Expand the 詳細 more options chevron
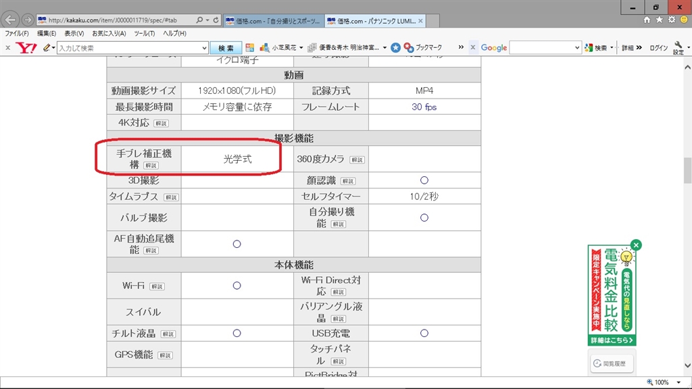 point(639,48)
